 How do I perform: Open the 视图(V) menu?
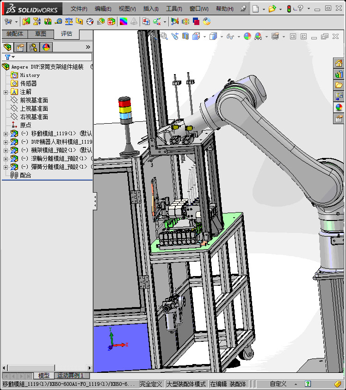[127, 9]
